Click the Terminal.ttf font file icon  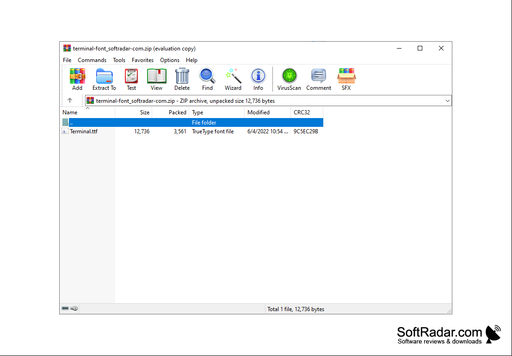point(65,131)
